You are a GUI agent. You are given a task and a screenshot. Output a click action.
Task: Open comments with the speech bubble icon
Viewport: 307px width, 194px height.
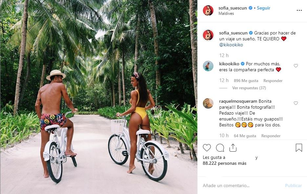pyautogui.click(x=219, y=148)
